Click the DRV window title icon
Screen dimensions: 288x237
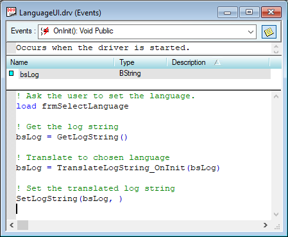point(12,12)
